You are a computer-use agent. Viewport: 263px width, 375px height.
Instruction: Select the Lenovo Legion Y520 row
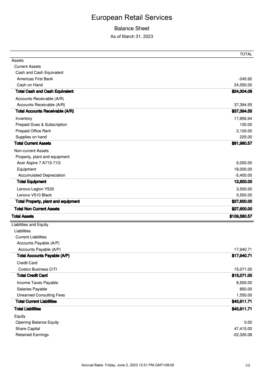point(35,189)
